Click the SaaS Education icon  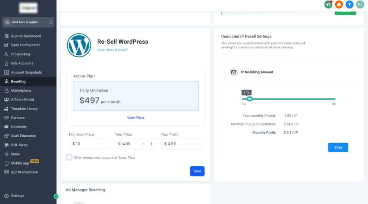(6, 136)
